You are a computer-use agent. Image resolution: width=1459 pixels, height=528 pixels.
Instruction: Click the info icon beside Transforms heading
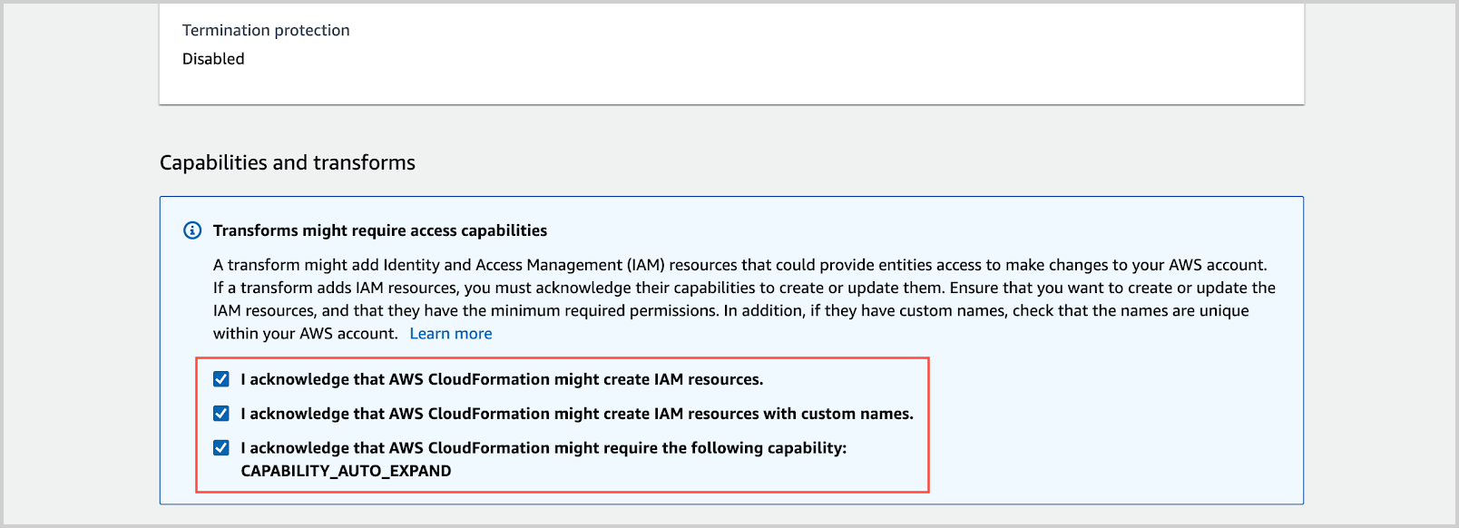[x=192, y=230]
